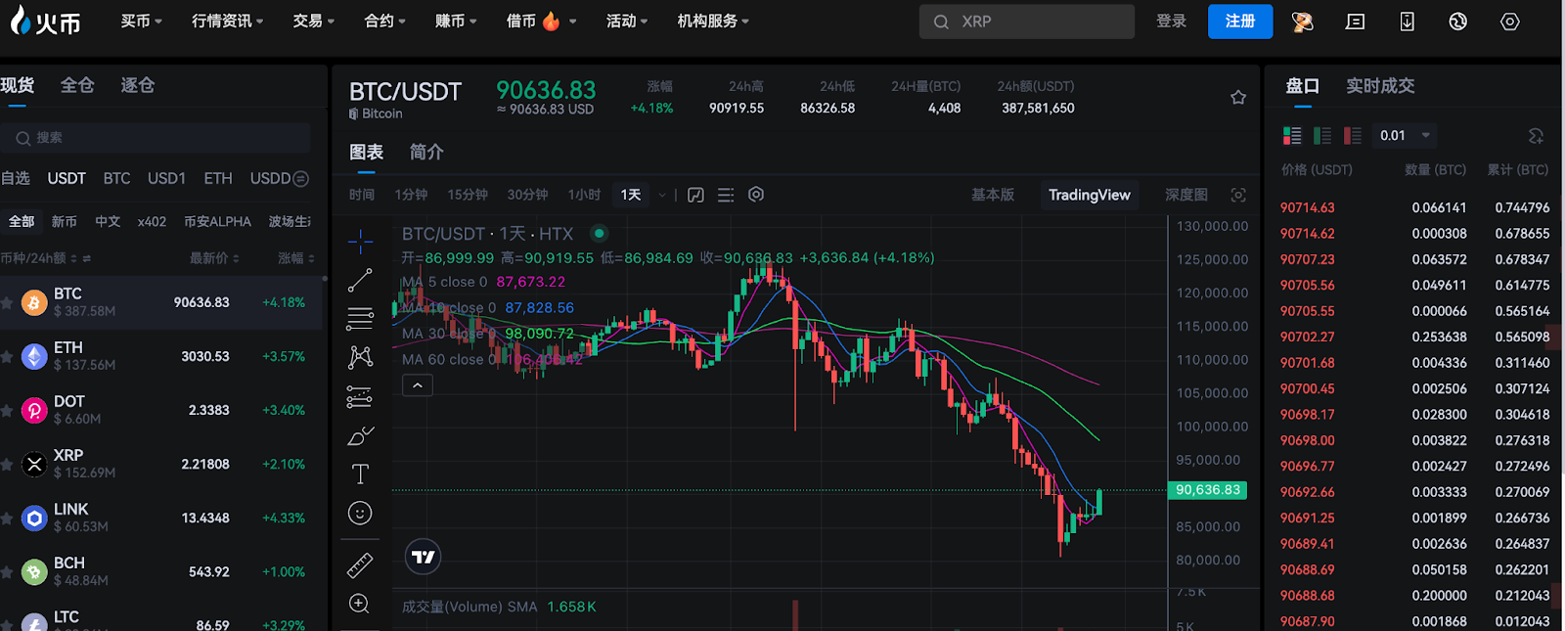Viewport: 1565px width, 631px height.
Task: Select the ruler measure tool
Action: 360,564
